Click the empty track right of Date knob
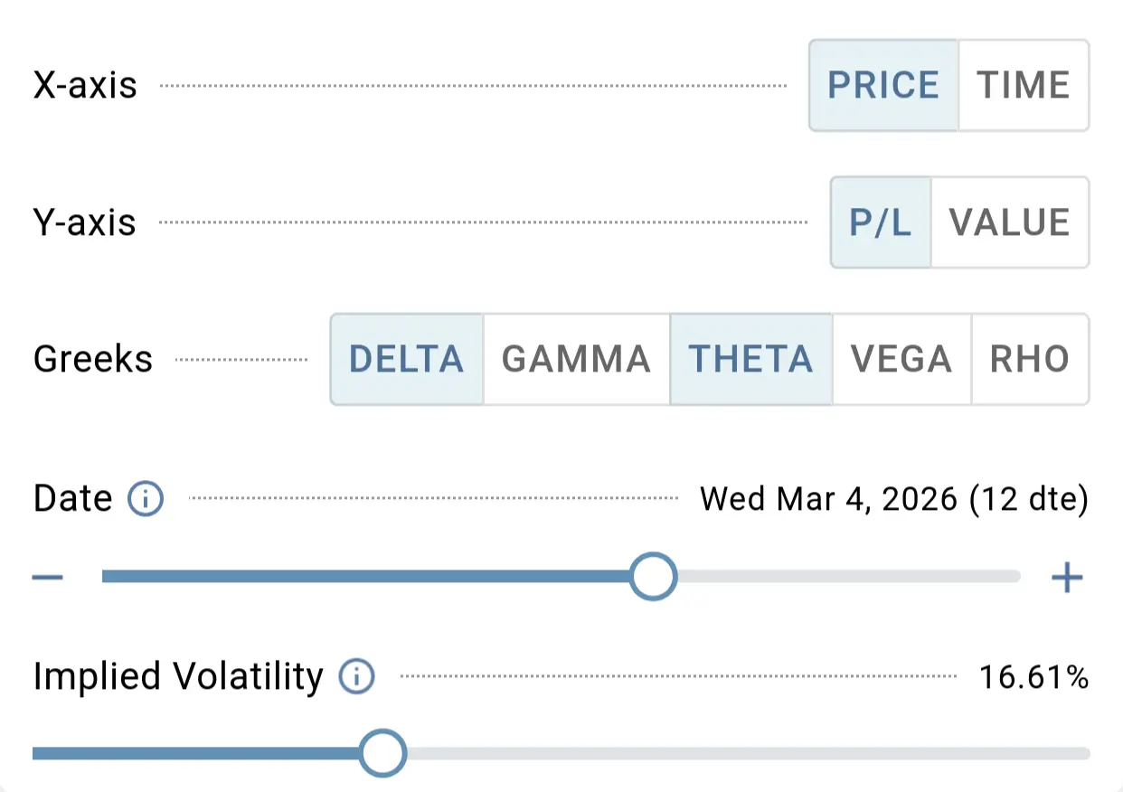The height and width of the screenshot is (792, 1123). tap(850, 576)
